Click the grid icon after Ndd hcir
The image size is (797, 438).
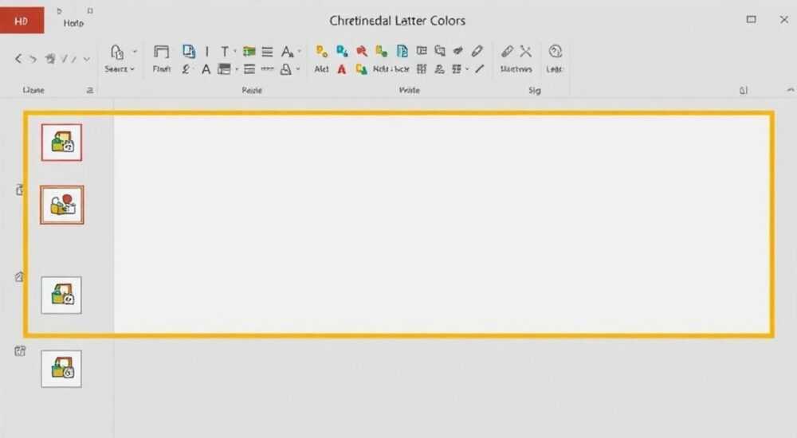click(422, 69)
